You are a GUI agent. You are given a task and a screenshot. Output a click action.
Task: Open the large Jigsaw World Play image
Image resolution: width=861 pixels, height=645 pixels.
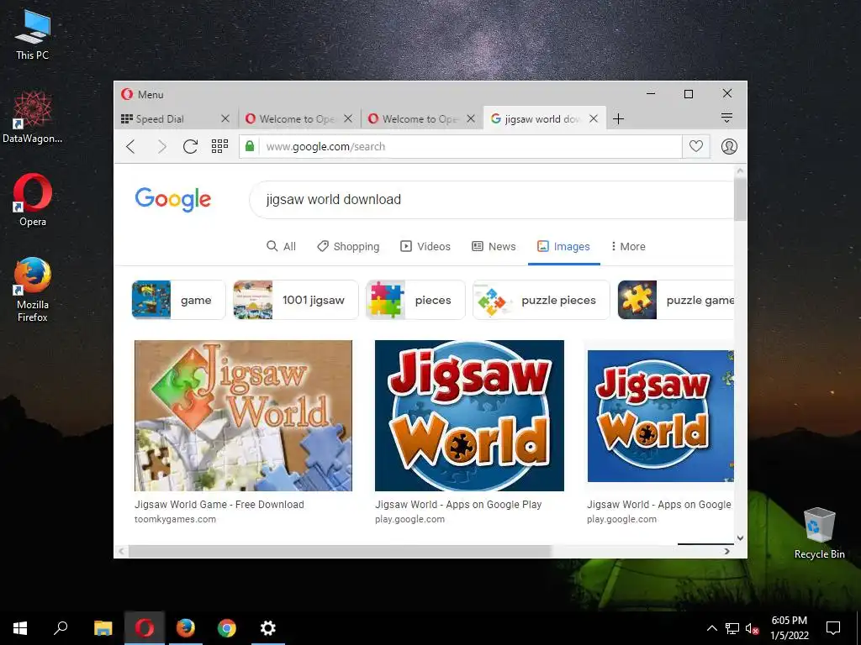click(469, 415)
